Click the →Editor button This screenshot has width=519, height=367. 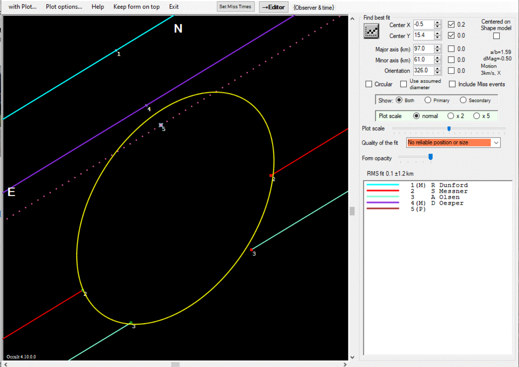274,7
